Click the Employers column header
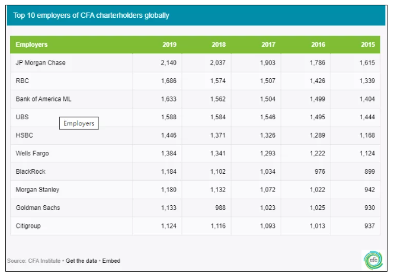 [x=31, y=44]
